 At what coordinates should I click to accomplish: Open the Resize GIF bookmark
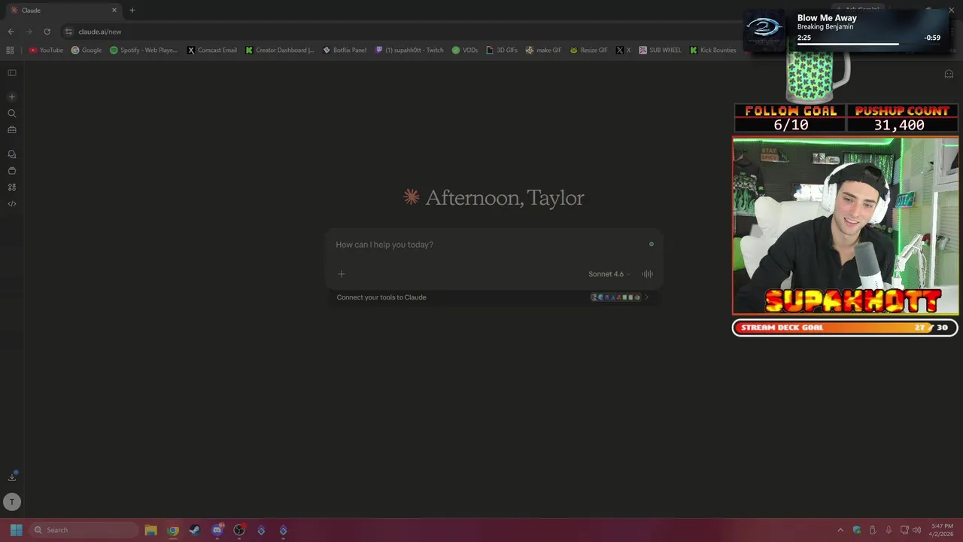[588, 50]
